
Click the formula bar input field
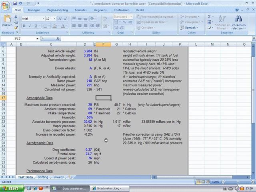coord(156,39)
